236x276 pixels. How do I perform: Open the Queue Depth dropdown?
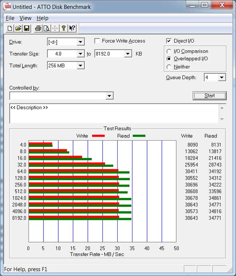[x=222, y=78]
